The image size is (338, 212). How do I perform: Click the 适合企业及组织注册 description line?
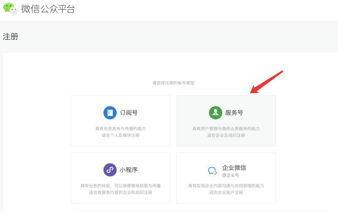click(x=226, y=135)
